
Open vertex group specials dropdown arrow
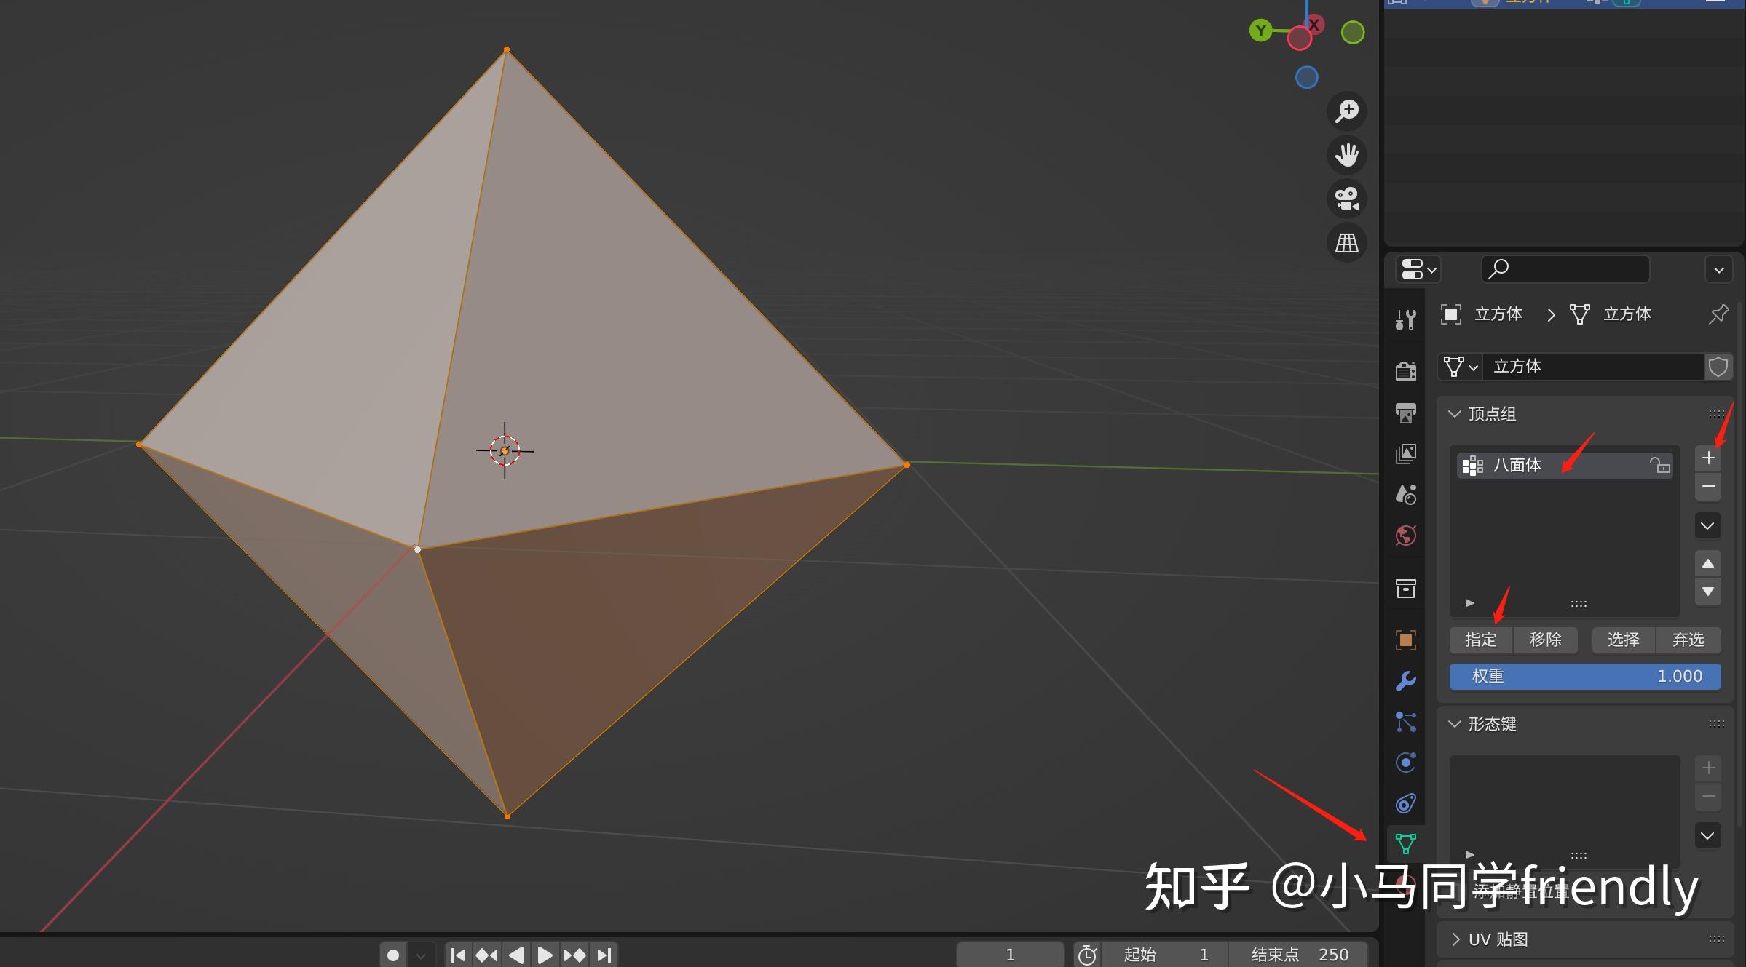point(1707,526)
